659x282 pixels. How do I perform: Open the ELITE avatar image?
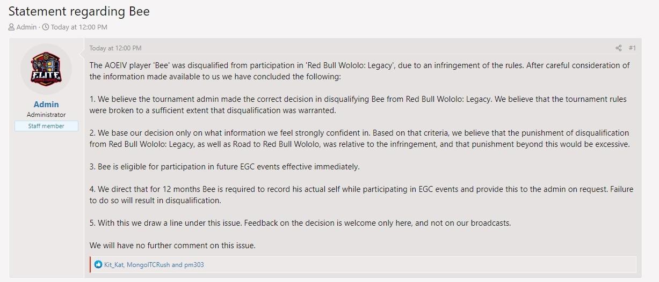point(46,69)
